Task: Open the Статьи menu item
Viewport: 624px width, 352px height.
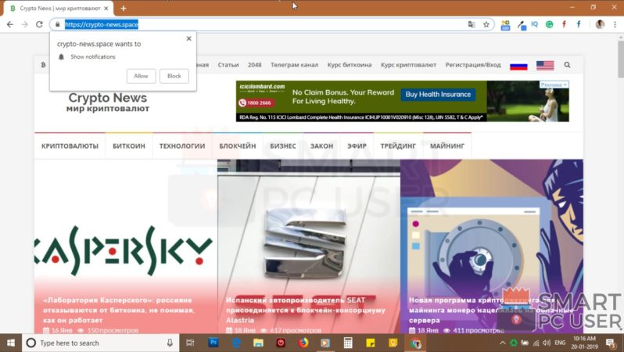Action: pyautogui.click(x=228, y=65)
